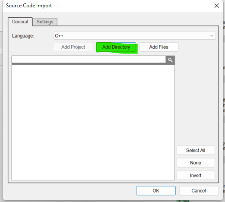
Task: Select the General tab
Action: pos(20,22)
